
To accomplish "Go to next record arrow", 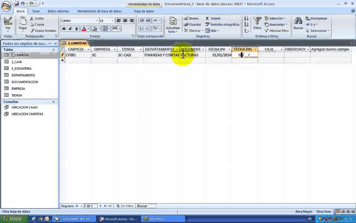I will point(100,206).
